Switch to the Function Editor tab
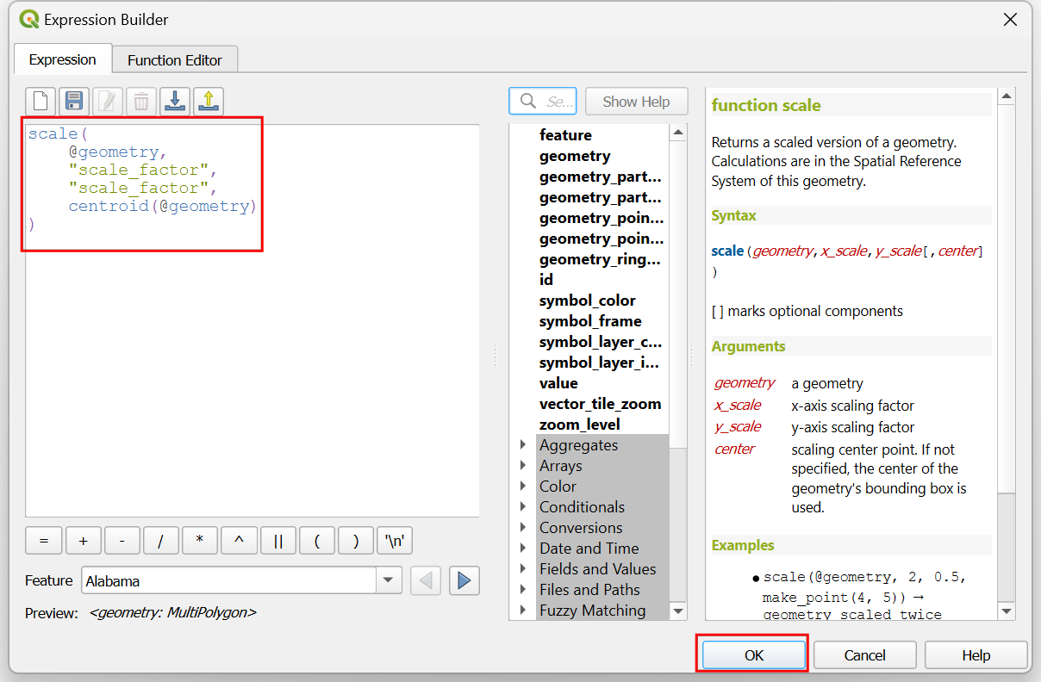 175,60
